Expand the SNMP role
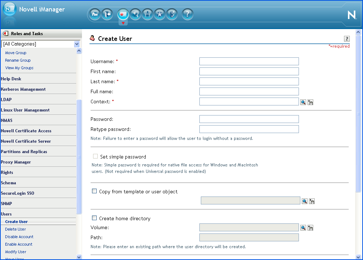Image resolution: width=363 pixels, height=260 pixels. pyautogui.click(x=6, y=204)
